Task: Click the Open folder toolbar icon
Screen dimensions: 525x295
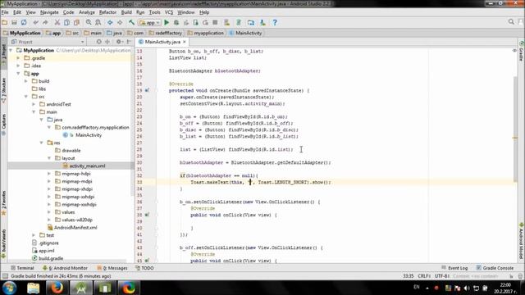Action: [5, 22]
